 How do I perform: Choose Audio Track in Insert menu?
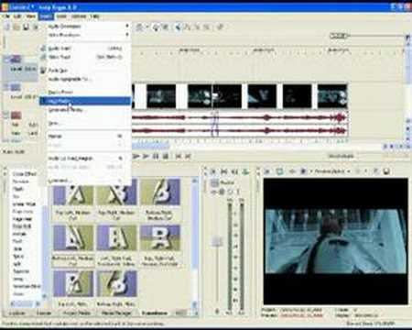pos(85,49)
